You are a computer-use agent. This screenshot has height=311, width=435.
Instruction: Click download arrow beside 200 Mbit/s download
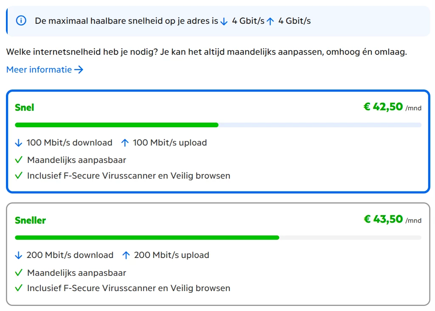pyautogui.click(x=19, y=255)
